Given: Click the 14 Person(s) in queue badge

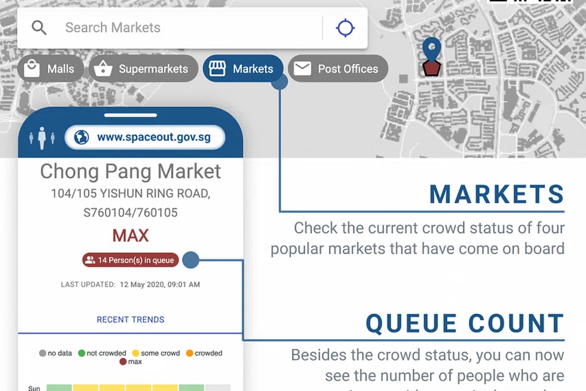Looking at the screenshot, I should tap(131, 260).
